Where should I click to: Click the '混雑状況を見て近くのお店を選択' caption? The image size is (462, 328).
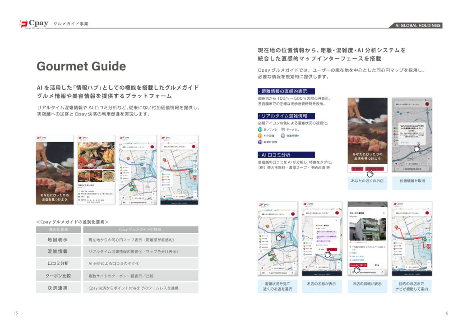click(x=277, y=286)
